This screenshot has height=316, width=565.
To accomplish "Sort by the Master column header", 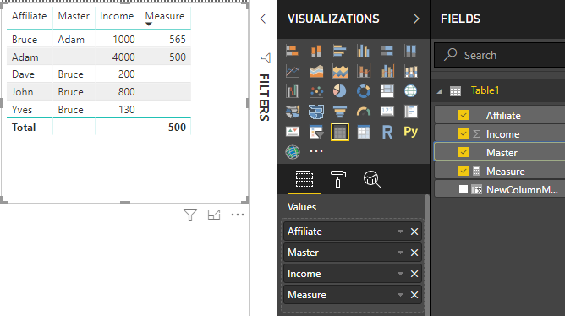I will click(74, 16).
